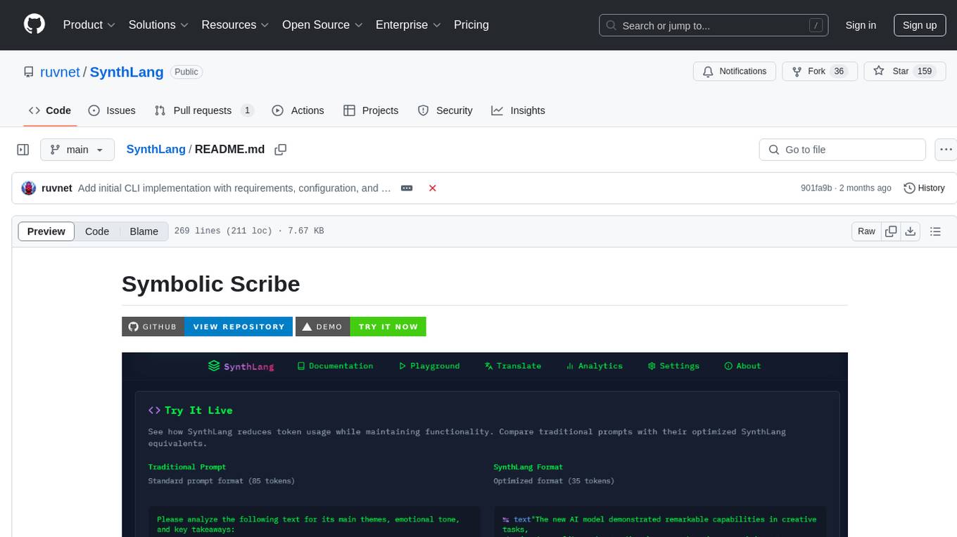This screenshot has width=957, height=537.
Task: Copy raw file contents
Action: 891,231
